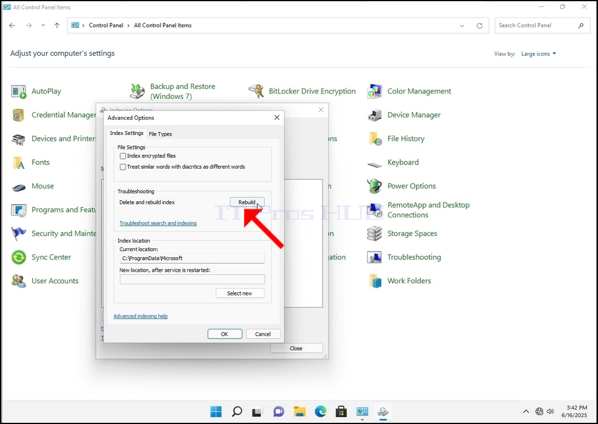This screenshot has width=598, height=424.
Task: Open the View by Large icons dropdown
Action: [539, 54]
